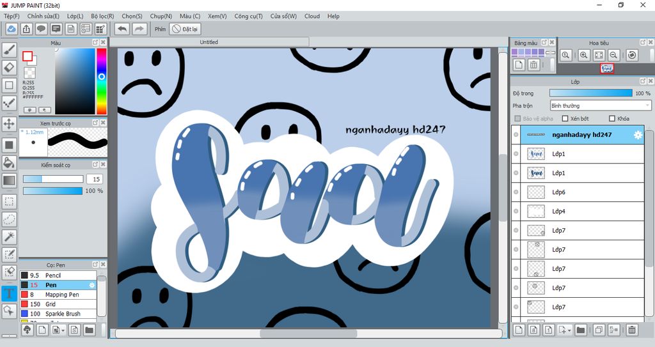Click the brush size value field
The height and width of the screenshot is (347, 655).
[95, 179]
